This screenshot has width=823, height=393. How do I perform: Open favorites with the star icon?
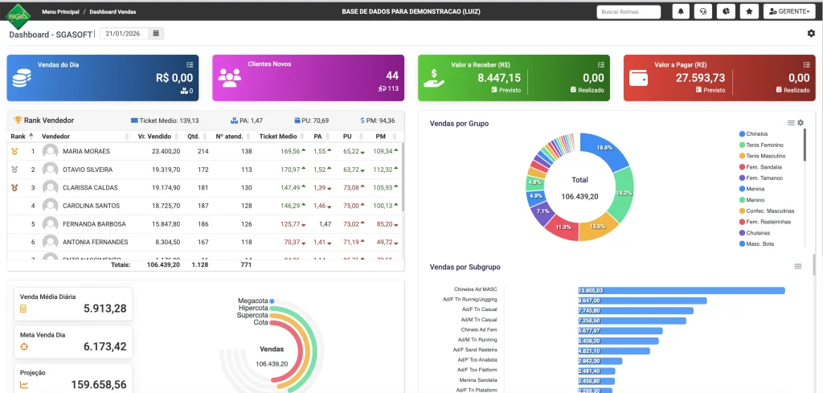pos(750,12)
